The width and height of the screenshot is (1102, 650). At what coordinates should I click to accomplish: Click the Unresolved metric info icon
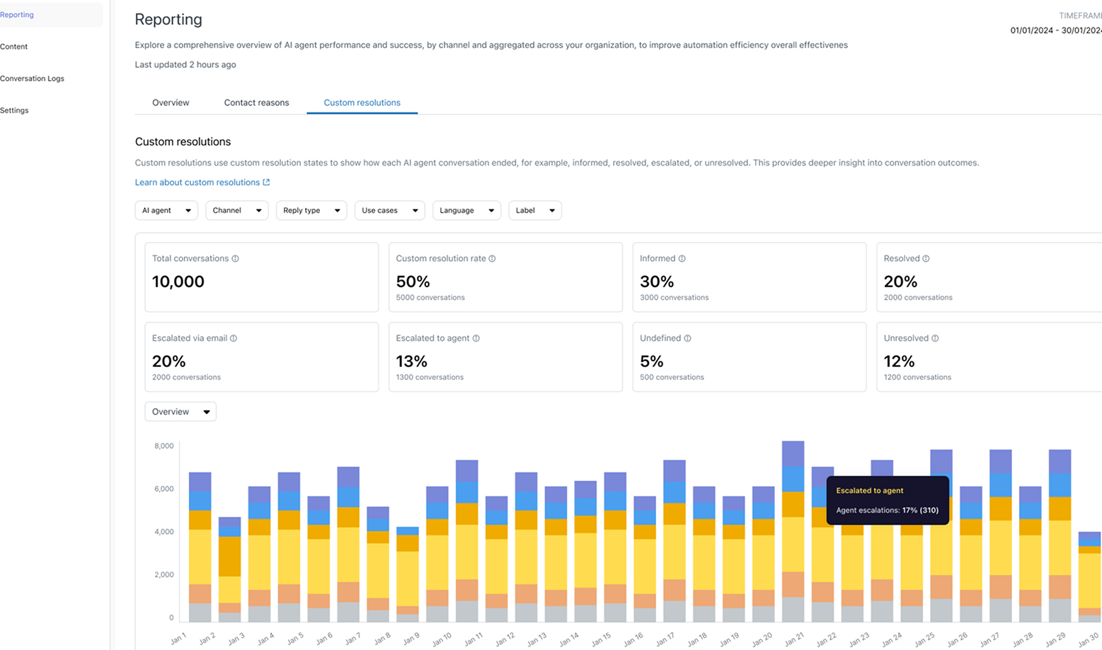935,339
